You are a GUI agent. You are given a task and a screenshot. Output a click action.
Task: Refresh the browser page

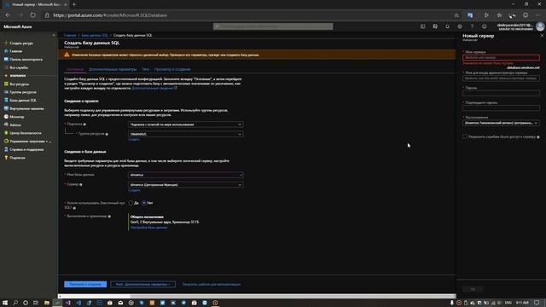32,15
